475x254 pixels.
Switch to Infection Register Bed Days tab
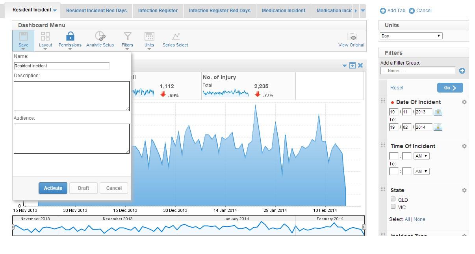pyautogui.click(x=220, y=11)
